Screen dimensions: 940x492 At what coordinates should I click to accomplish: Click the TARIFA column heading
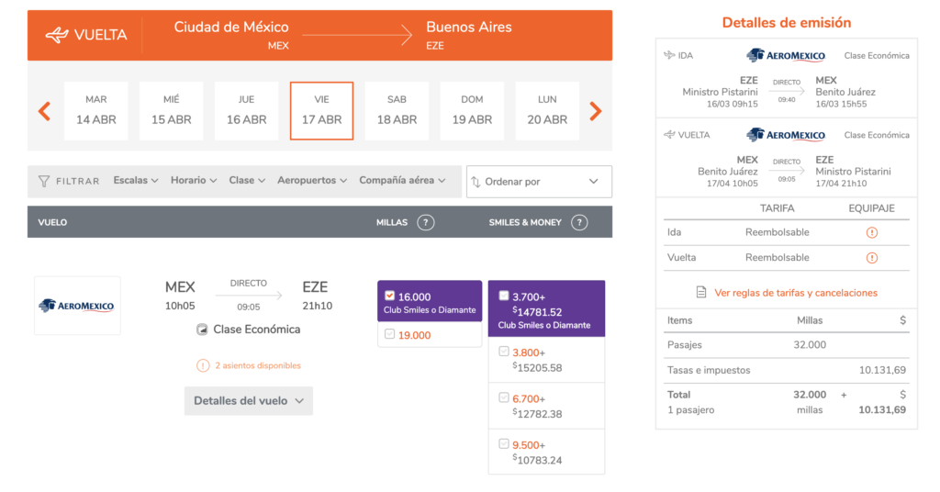pyautogui.click(x=777, y=208)
